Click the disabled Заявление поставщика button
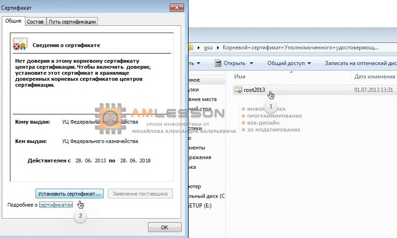397x238 pixels. [140, 194]
